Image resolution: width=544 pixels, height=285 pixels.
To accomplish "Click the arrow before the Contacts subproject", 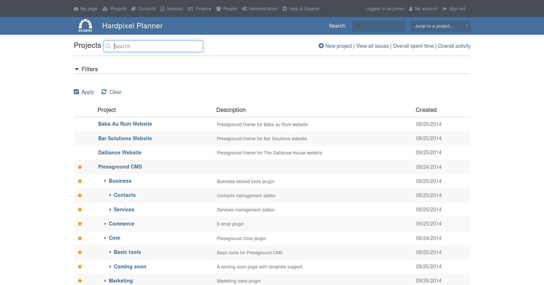I will (110, 195).
